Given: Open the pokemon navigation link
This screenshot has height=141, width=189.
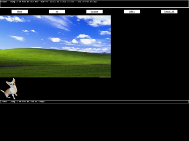Looking at the screenshot, I should click(94, 11).
